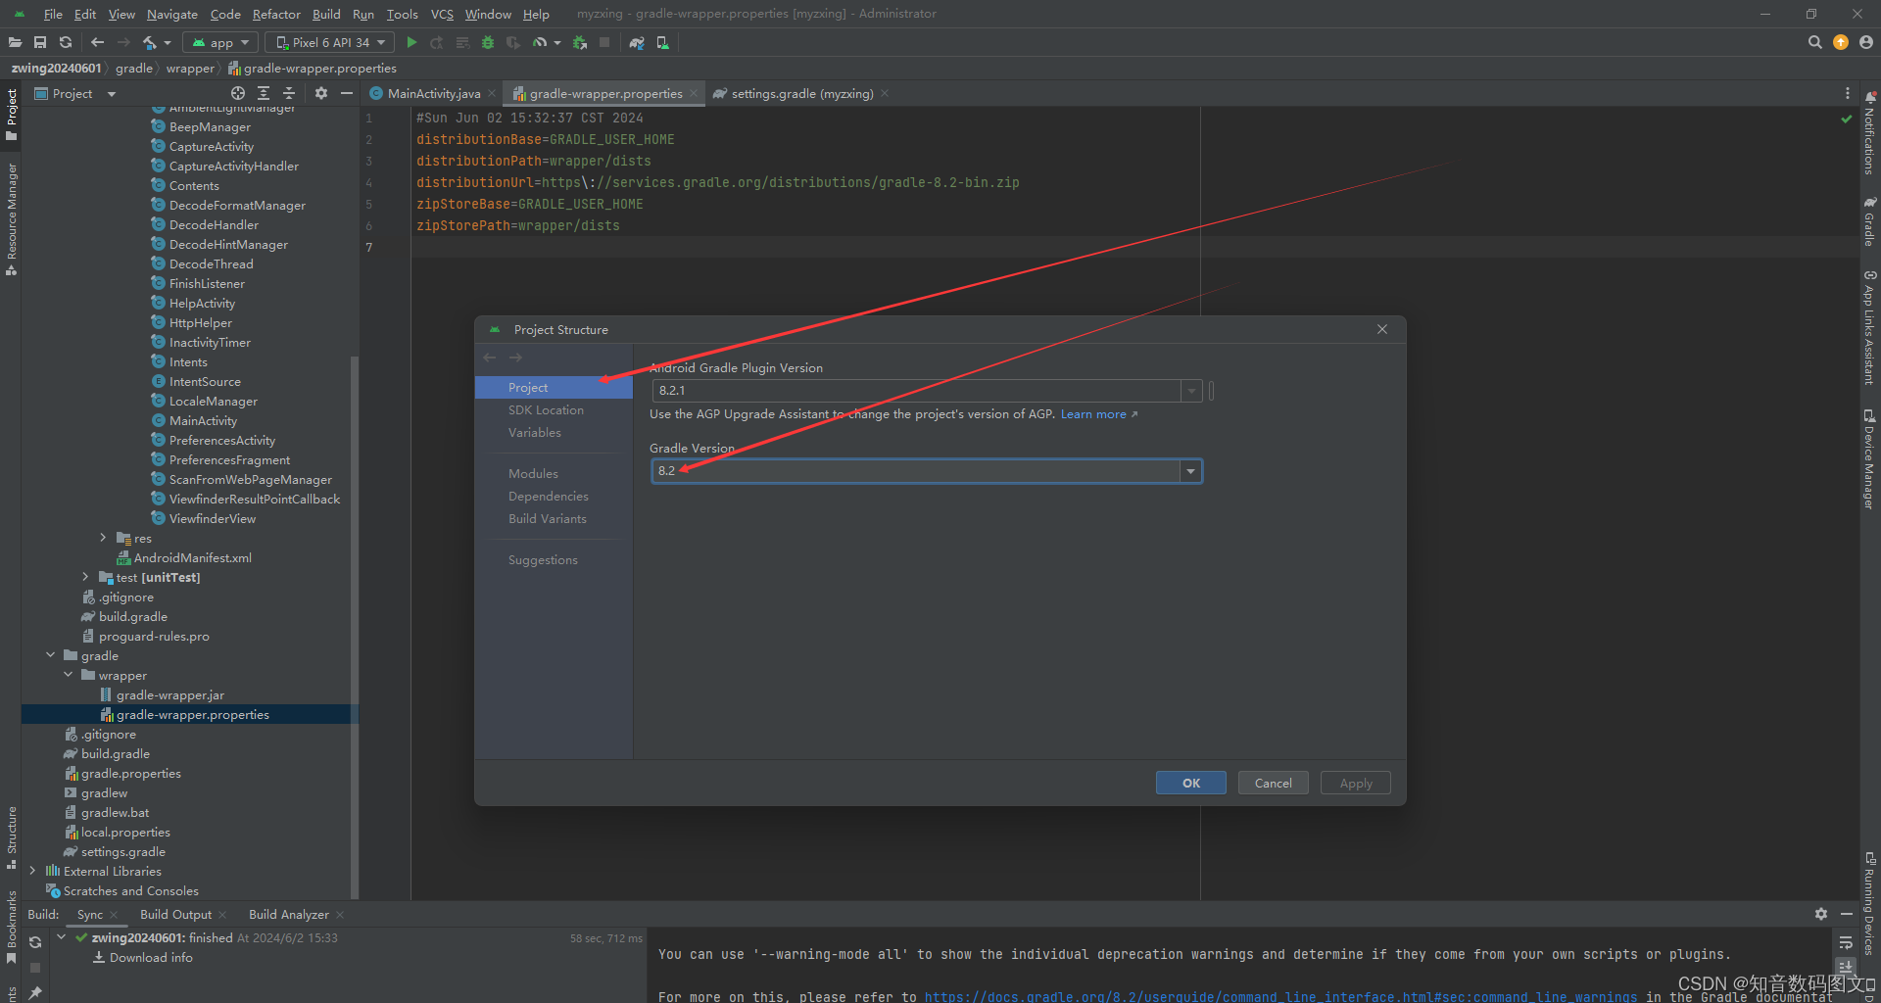Run the app with the green play icon

click(411, 42)
